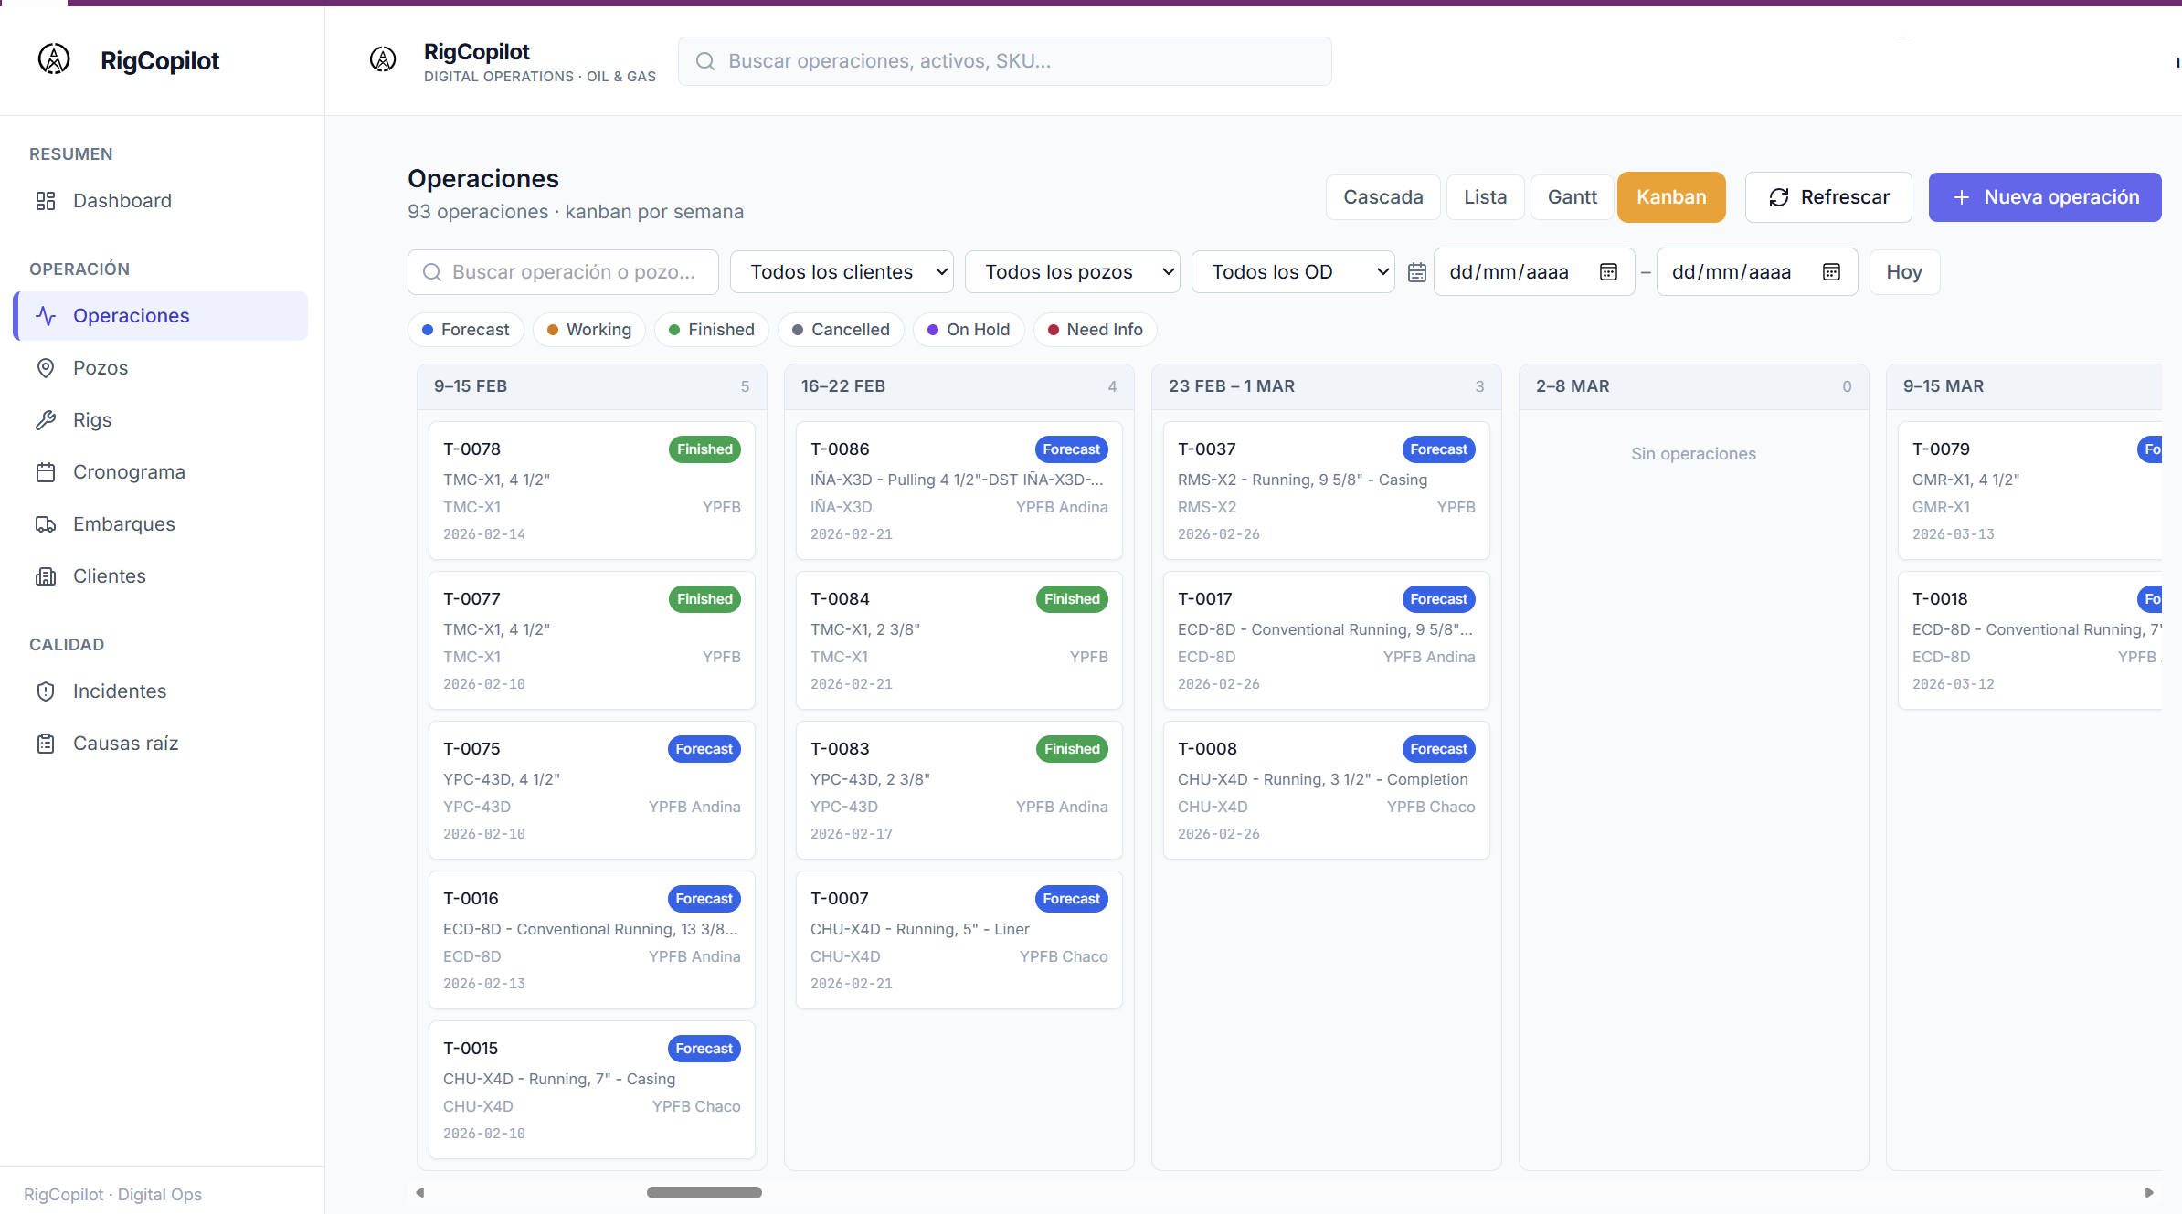Open Cronograma calendar item
This screenshot has width=2182, height=1214.
coord(161,472)
